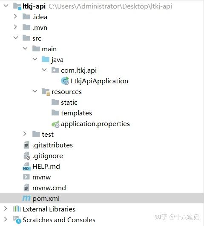Expand the test folder chevron
This screenshot has height=226, width=204.
[x=25, y=134]
